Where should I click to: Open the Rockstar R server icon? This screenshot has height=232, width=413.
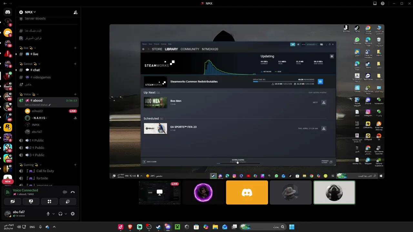click(x=8, y=127)
